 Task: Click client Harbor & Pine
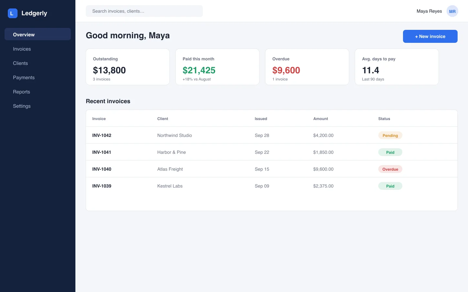[172, 152]
